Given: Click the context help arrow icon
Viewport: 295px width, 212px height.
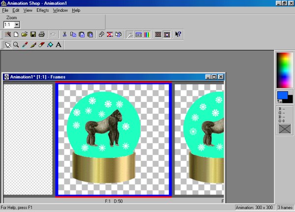Looking at the screenshot, I should [178, 34].
